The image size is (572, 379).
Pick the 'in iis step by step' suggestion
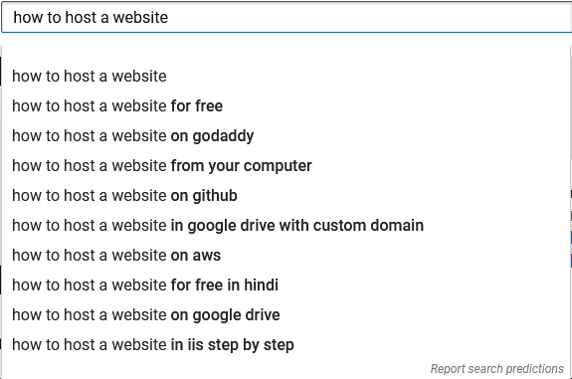tap(286, 345)
